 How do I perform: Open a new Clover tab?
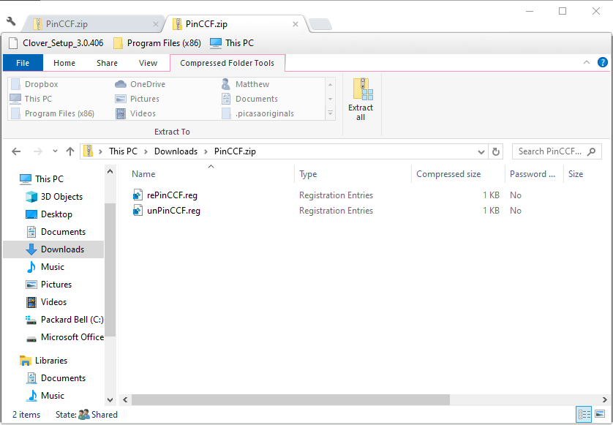320,24
